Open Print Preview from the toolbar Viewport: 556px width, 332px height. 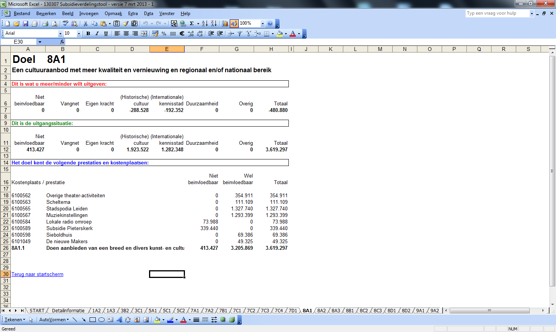point(54,24)
